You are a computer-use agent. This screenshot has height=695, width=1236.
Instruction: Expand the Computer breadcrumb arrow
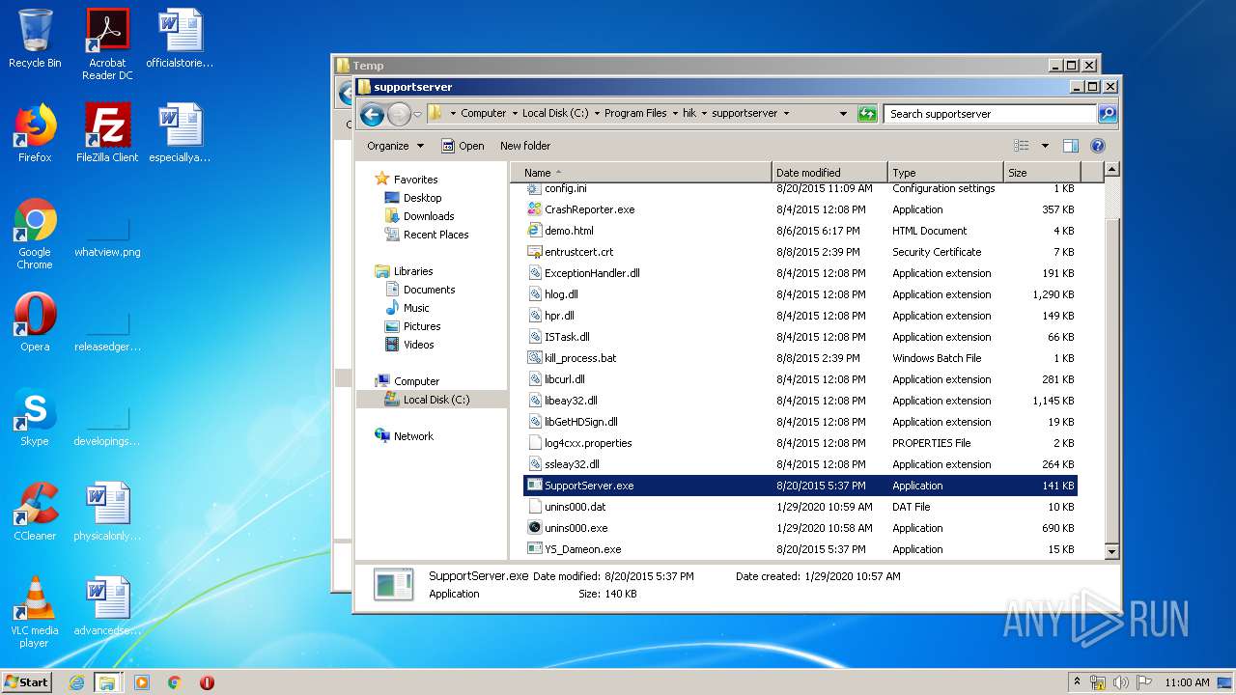(515, 114)
